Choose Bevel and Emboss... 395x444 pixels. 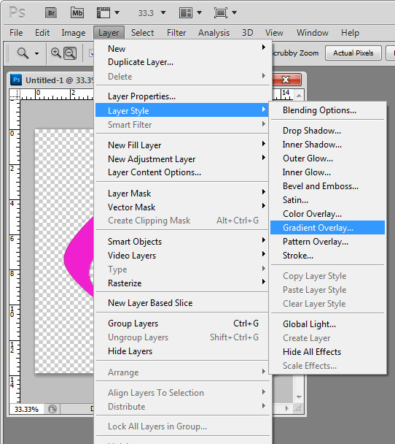328,186
